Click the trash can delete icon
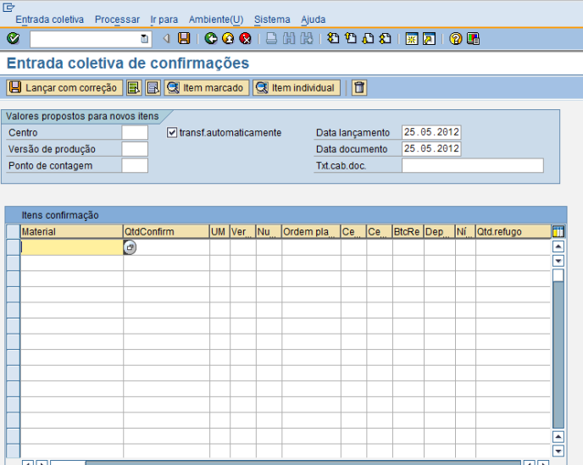583x465 pixels. [x=359, y=88]
